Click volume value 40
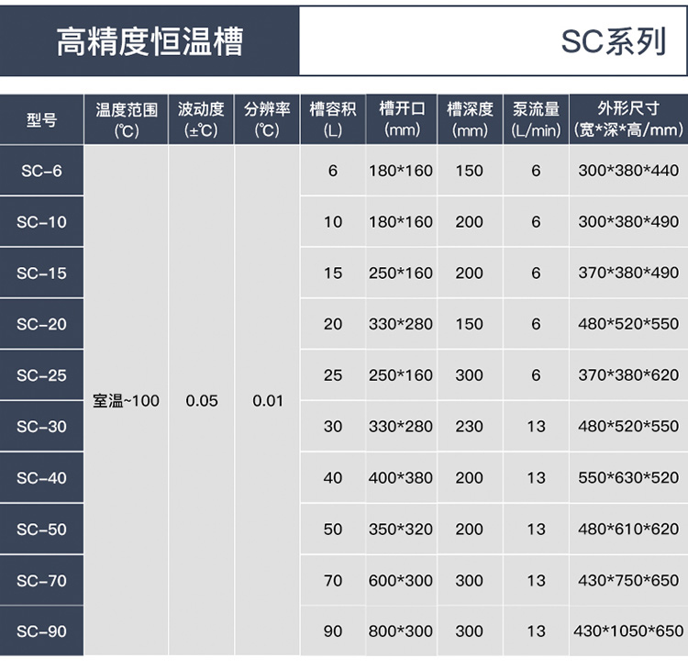The height and width of the screenshot is (669, 688). pyautogui.click(x=333, y=477)
